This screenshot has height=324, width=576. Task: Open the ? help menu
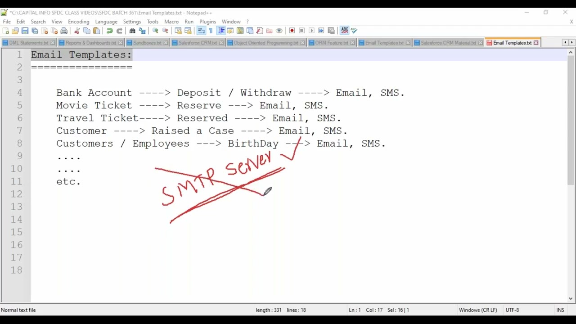247,22
